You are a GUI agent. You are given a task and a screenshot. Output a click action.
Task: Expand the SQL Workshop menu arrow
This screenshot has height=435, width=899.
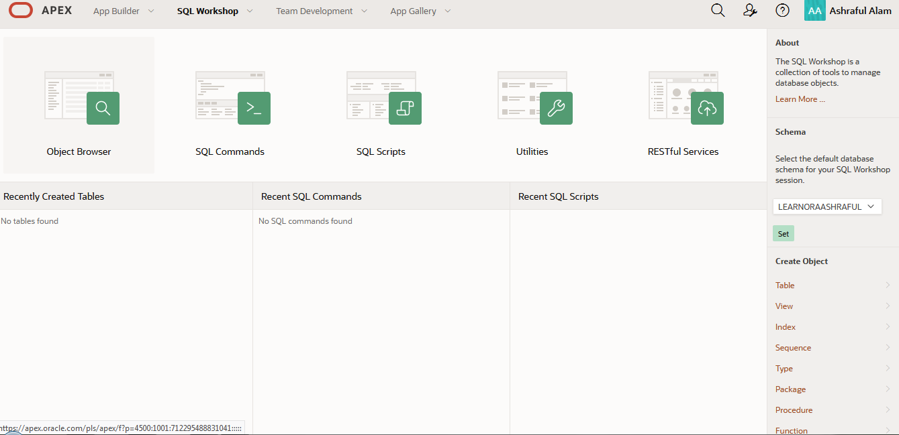tap(250, 11)
